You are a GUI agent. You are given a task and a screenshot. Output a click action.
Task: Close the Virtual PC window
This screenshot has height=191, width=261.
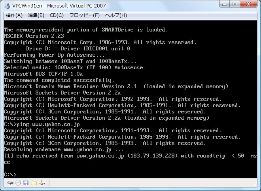point(249,4)
